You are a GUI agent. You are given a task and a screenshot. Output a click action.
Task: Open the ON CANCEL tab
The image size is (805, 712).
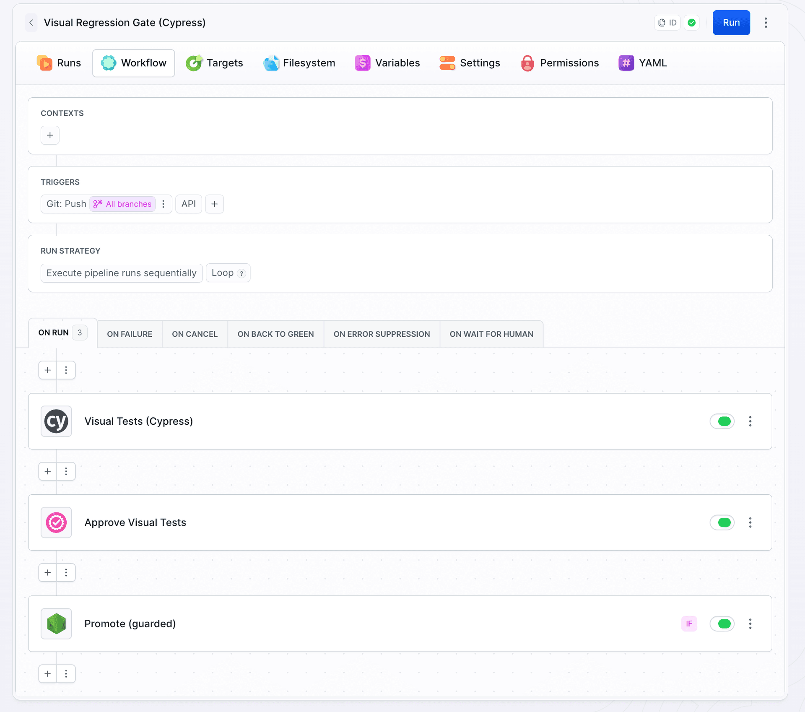pos(195,334)
